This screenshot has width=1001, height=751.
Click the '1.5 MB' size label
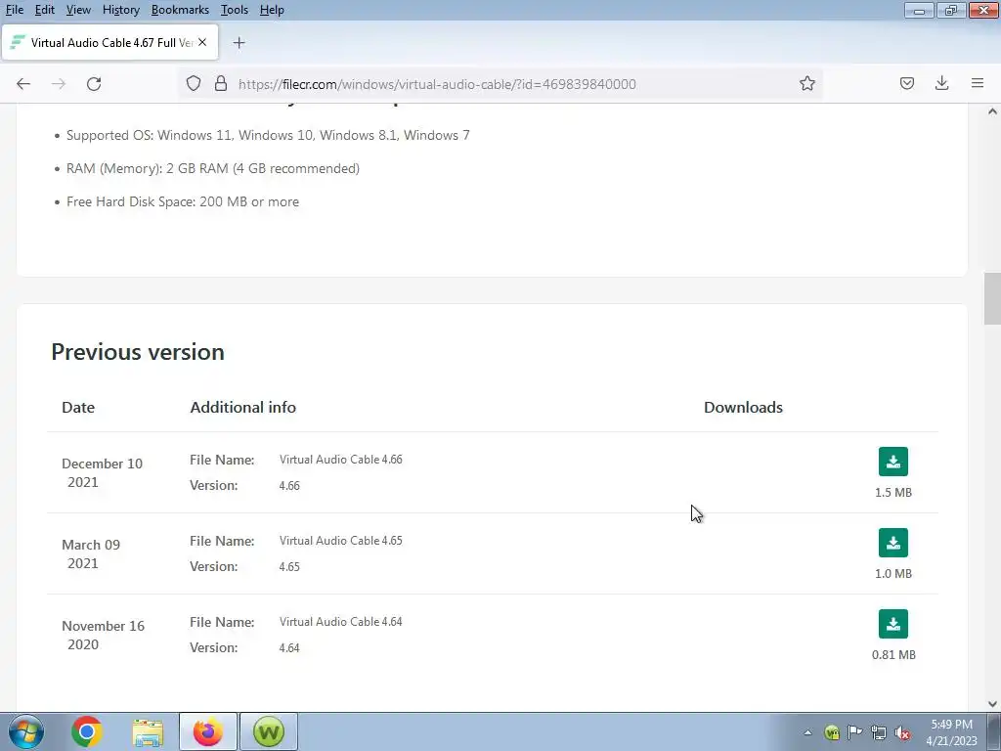tap(893, 493)
